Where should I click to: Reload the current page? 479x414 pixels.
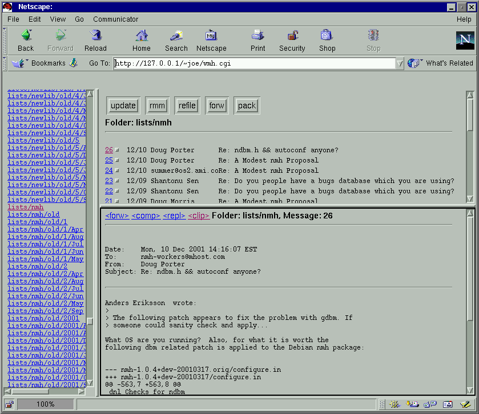[x=95, y=35]
